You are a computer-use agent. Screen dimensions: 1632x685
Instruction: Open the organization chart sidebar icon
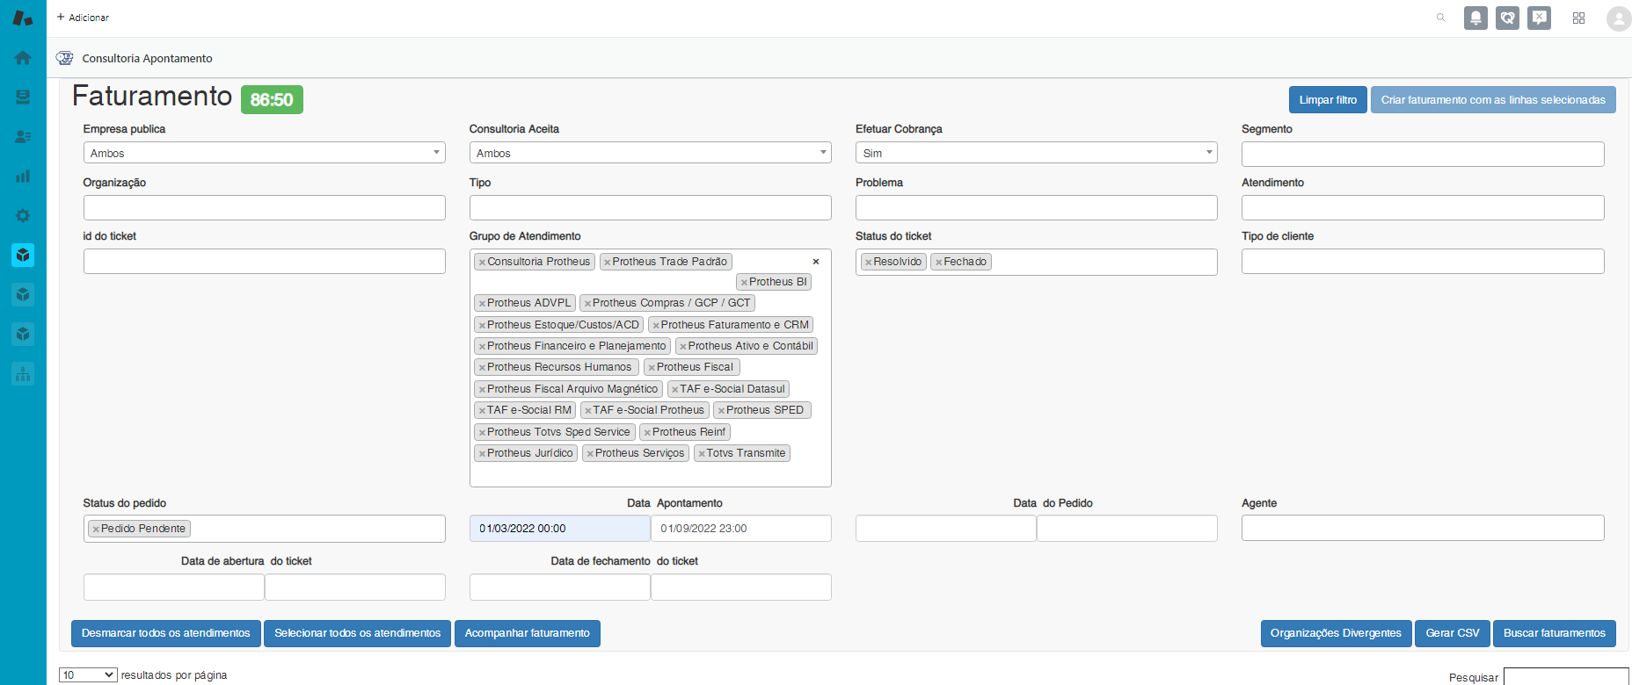[x=23, y=374]
